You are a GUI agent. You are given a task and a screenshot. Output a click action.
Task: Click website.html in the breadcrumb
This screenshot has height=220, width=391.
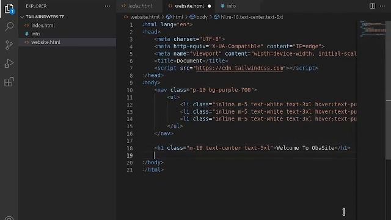click(x=145, y=17)
